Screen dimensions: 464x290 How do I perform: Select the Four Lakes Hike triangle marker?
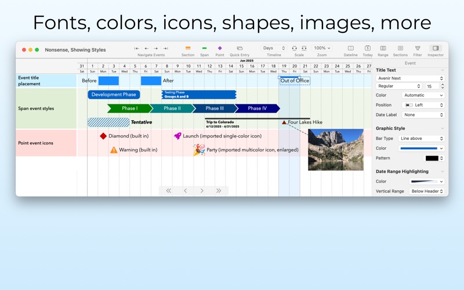[284, 122]
